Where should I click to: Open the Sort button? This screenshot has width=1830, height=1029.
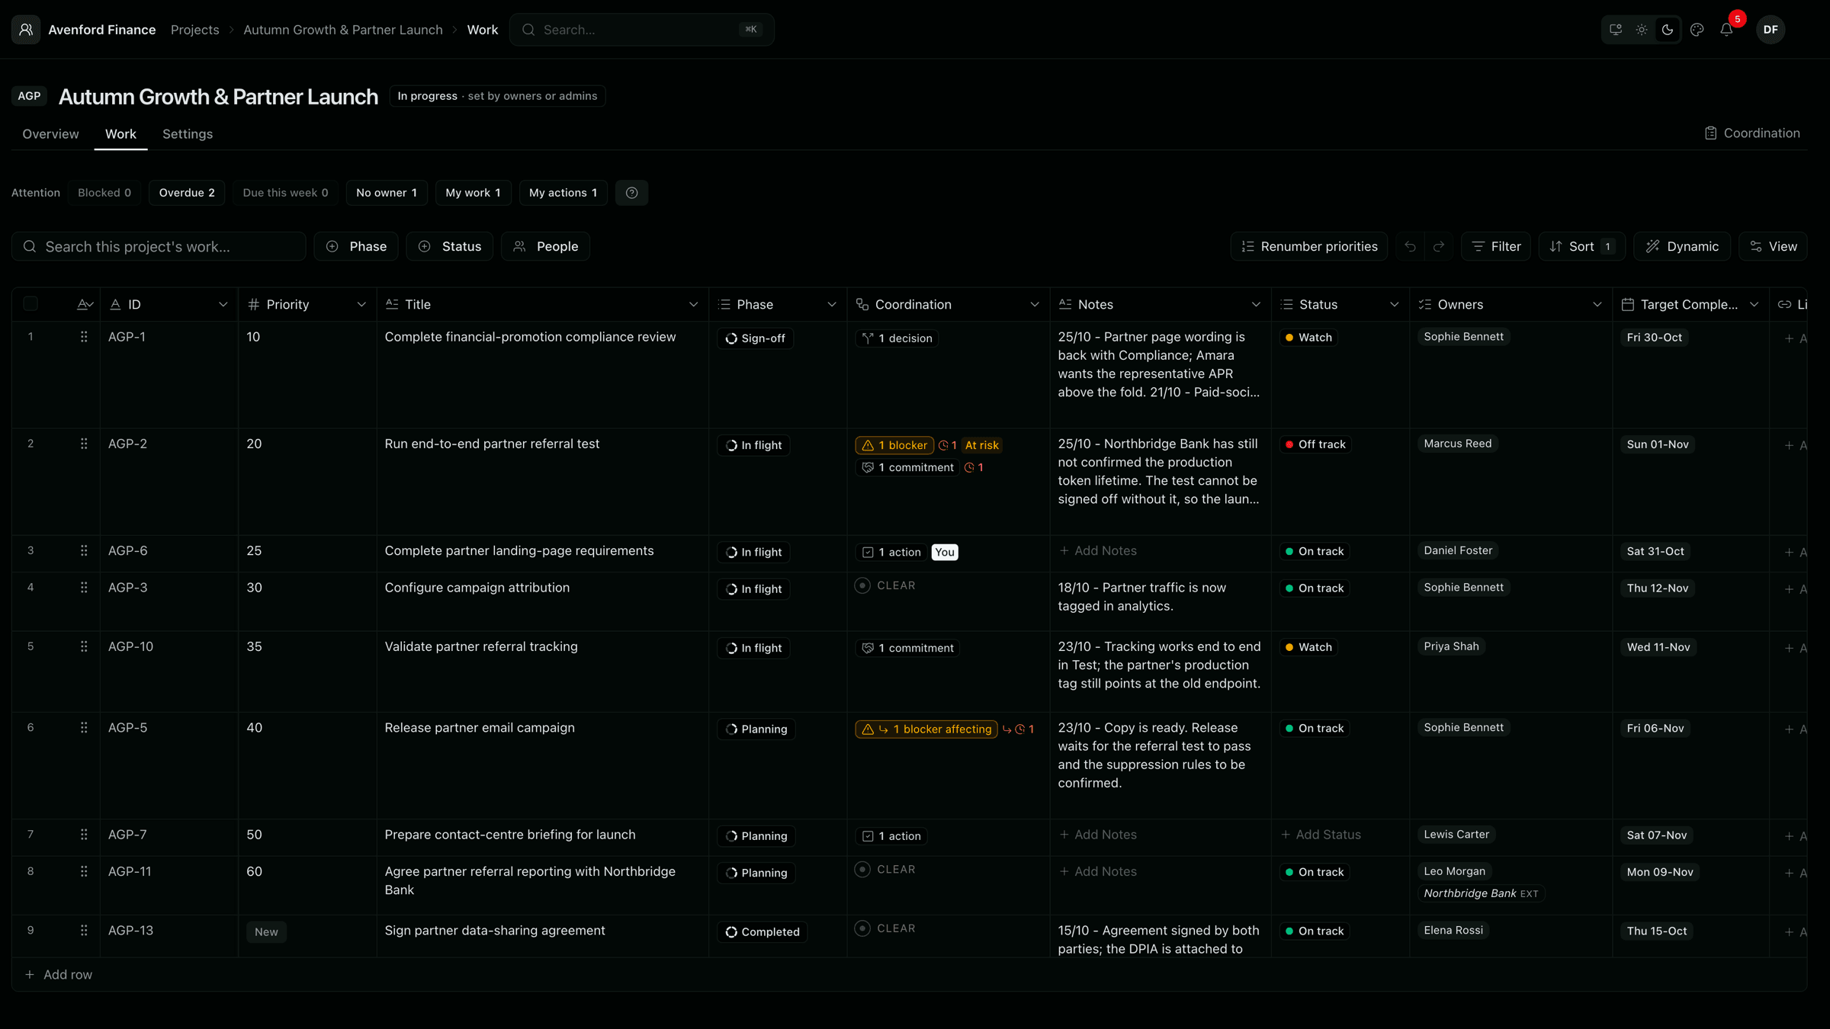pyautogui.click(x=1582, y=246)
